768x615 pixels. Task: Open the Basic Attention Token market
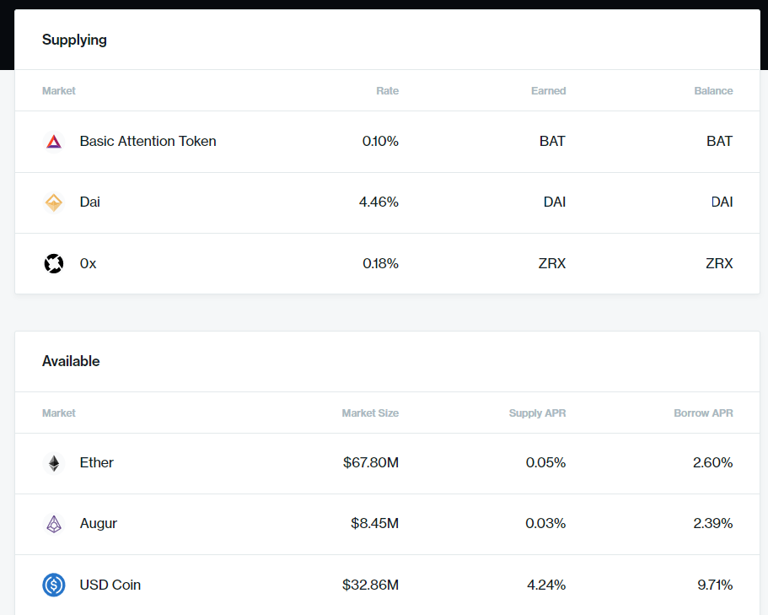click(x=388, y=142)
